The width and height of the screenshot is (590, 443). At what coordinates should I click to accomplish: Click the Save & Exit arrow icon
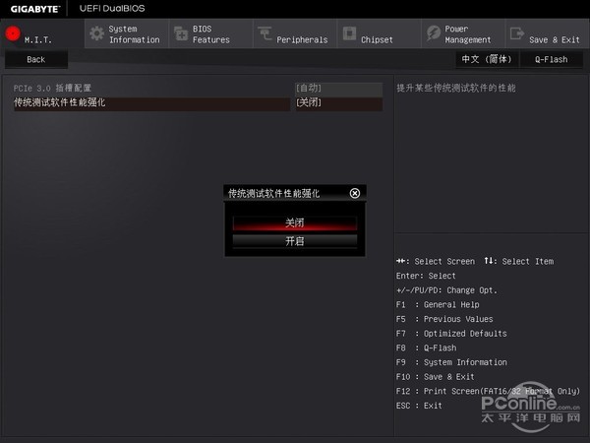click(517, 33)
